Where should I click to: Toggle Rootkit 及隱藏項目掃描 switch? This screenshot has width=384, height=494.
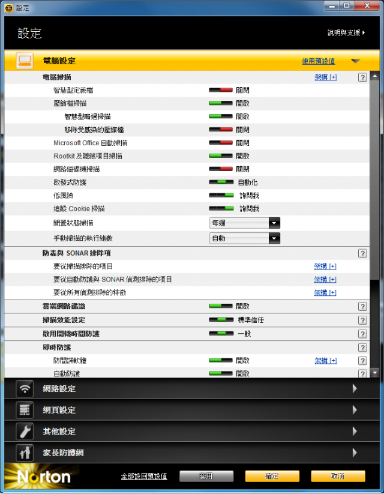[x=221, y=156]
